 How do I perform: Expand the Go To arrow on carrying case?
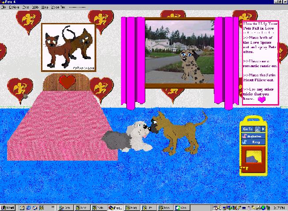pyautogui.click(x=263, y=129)
